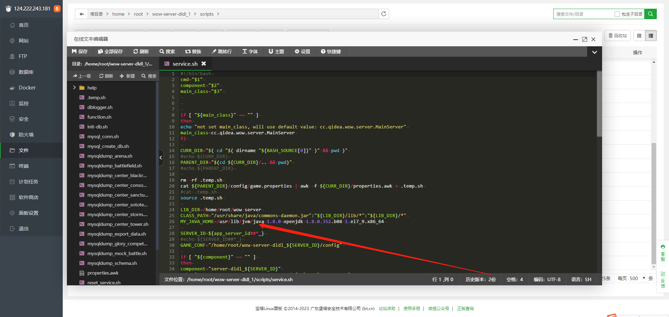The width and height of the screenshot is (669, 317).
Task: Switch to grid view icon
Action: pos(639,35)
